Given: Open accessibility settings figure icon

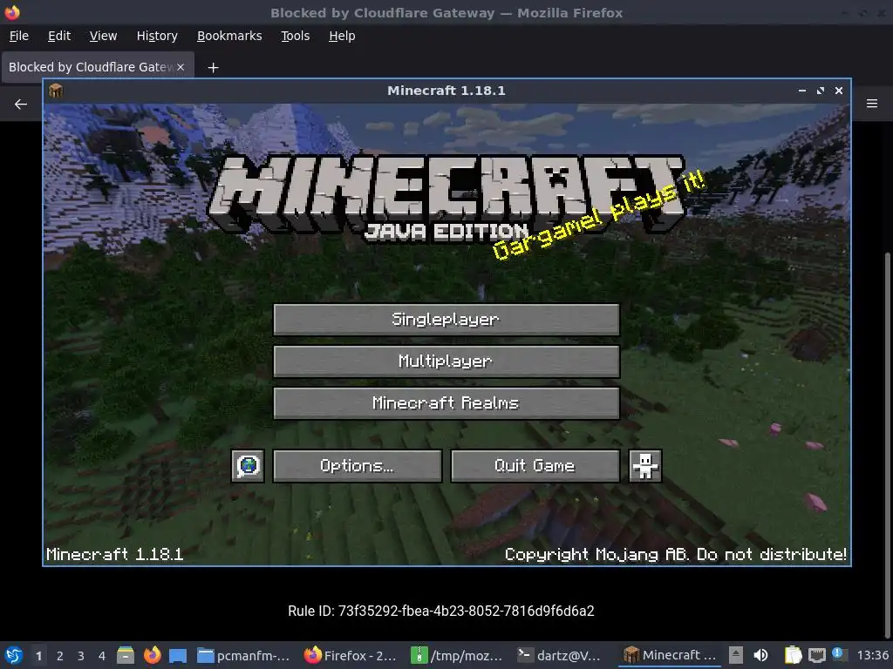Looking at the screenshot, I should (x=645, y=466).
